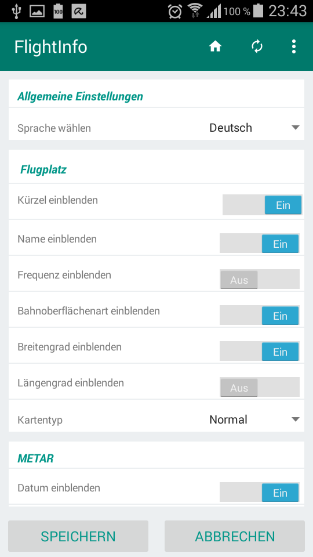Open the Sprache wählen Deutsch dropdown
The height and width of the screenshot is (557, 313).
(254, 128)
